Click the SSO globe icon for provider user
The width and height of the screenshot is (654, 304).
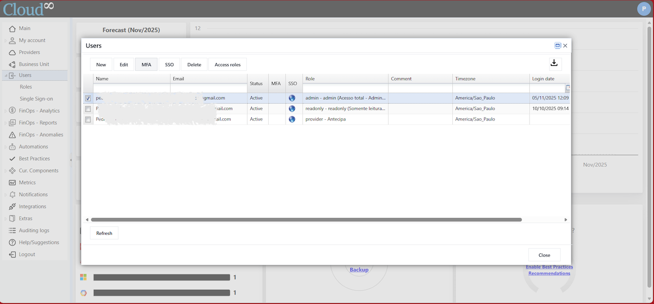(x=292, y=119)
